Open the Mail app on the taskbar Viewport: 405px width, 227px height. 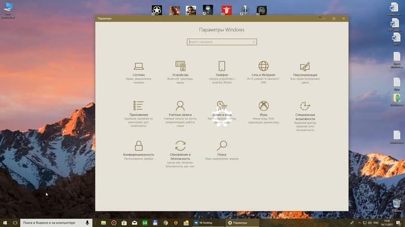(x=135, y=223)
